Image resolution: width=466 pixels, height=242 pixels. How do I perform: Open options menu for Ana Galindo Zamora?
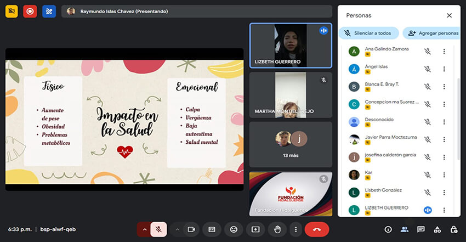444,52
